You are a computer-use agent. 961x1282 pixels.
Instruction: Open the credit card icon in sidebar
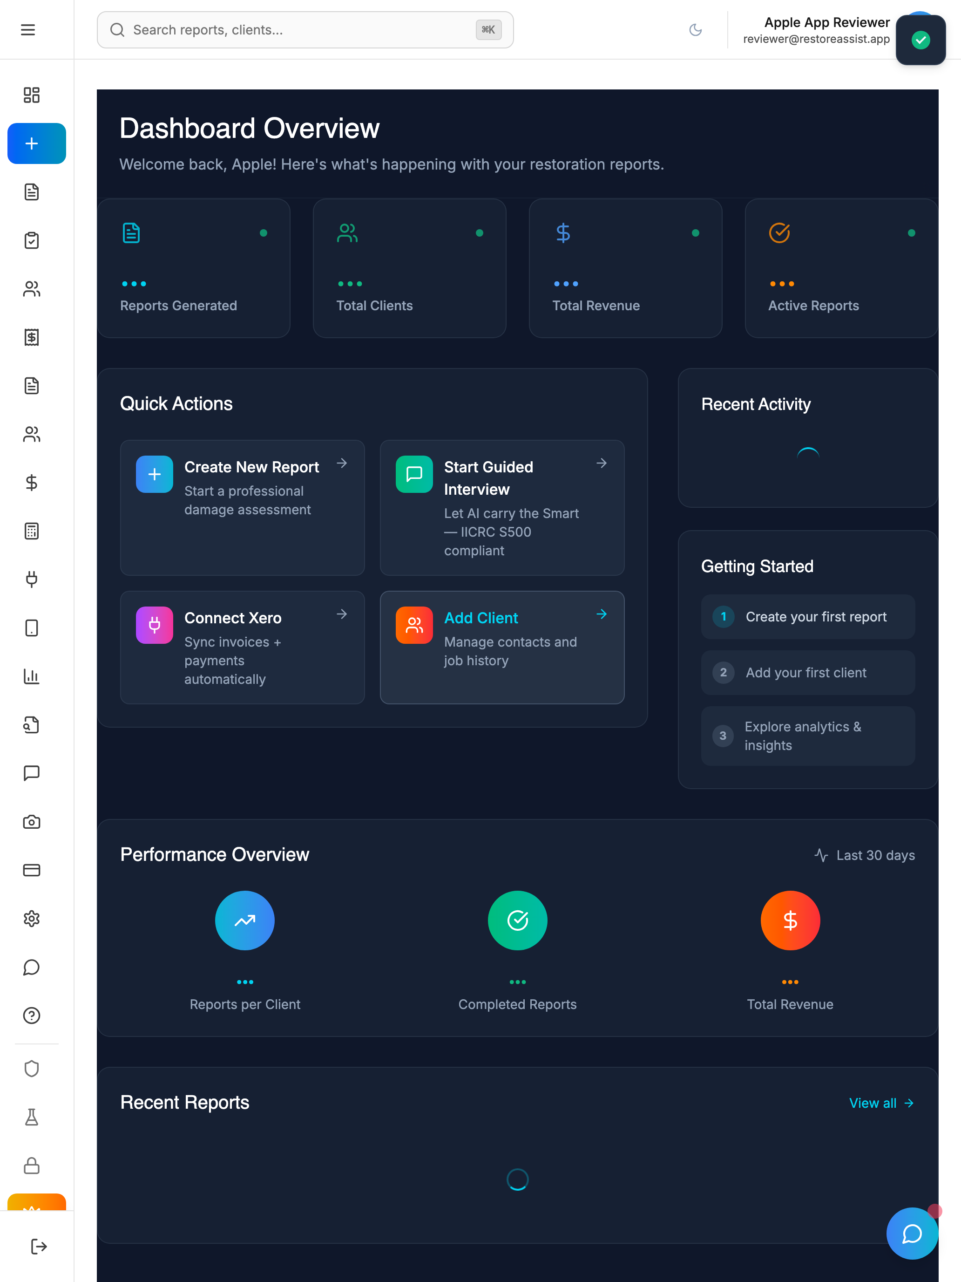click(x=31, y=870)
